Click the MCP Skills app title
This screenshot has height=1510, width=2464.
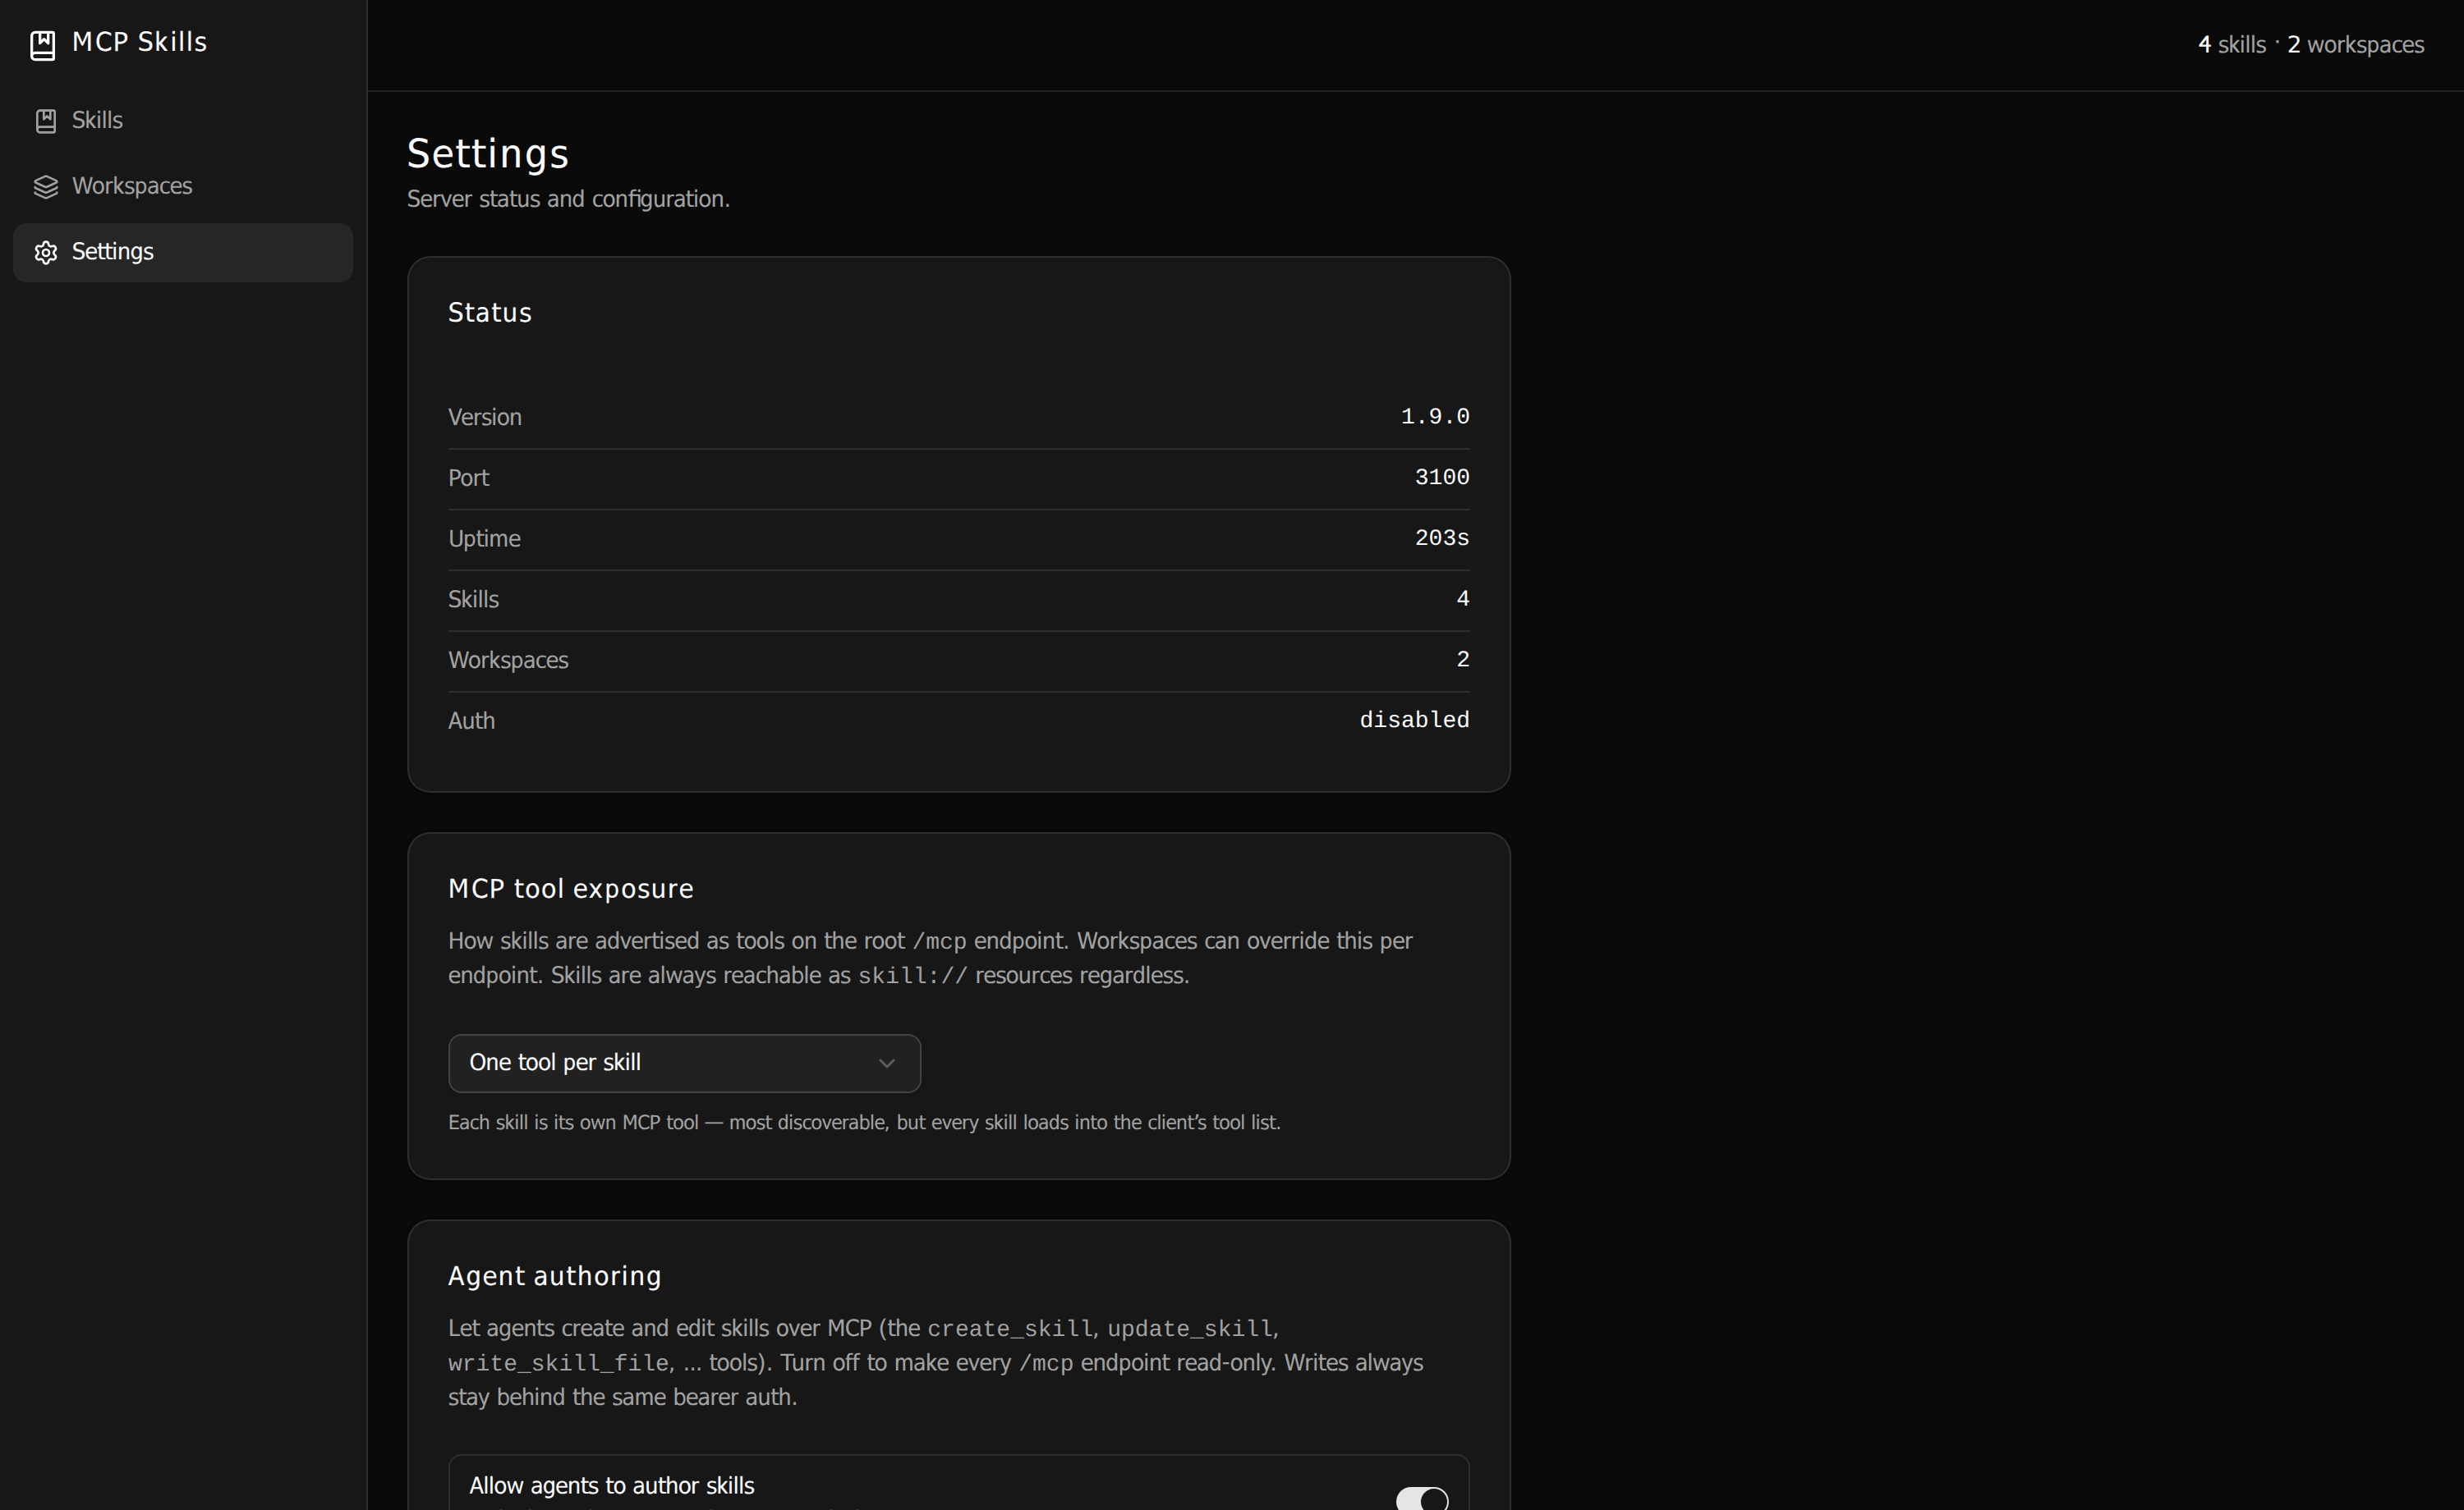pyautogui.click(x=140, y=42)
